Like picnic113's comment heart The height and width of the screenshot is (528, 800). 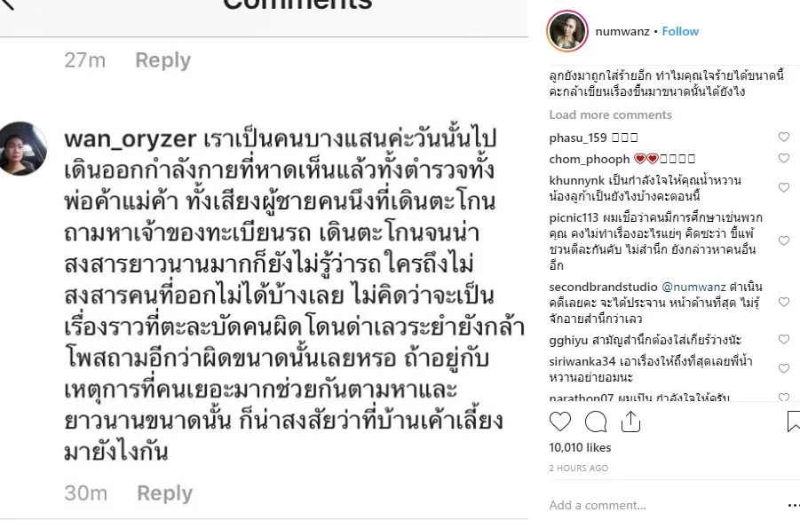784,240
